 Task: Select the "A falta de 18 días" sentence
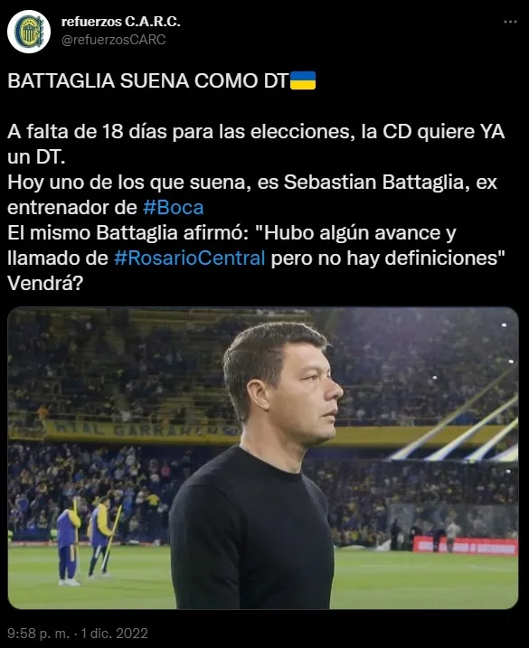tap(256, 145)
